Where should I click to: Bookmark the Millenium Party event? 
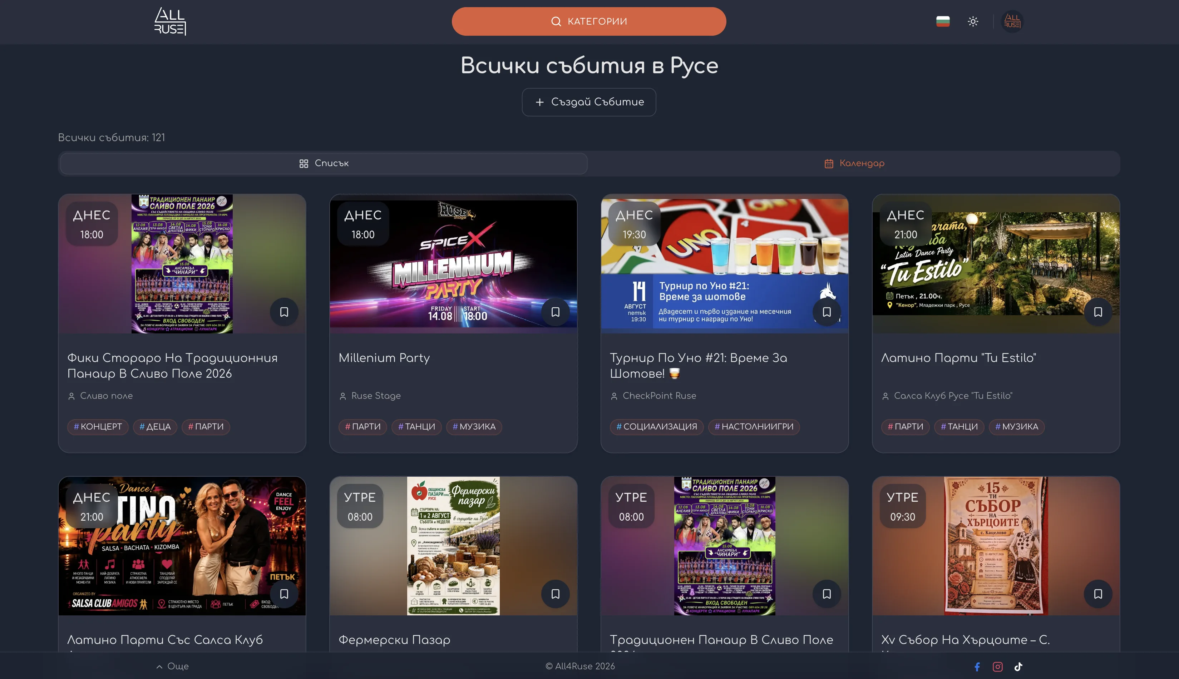(555, 312)
